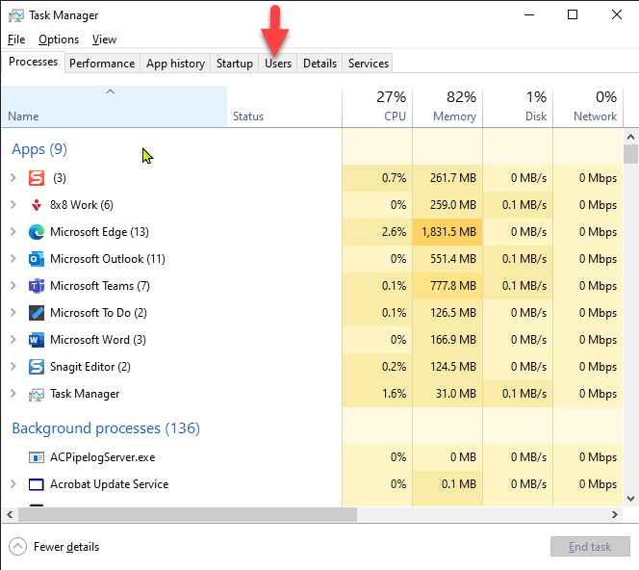Image resolution: width=639 pixels, height=570 pixels.
Task: Click the Microsoft Outlook icon
Action: point(37,259)
